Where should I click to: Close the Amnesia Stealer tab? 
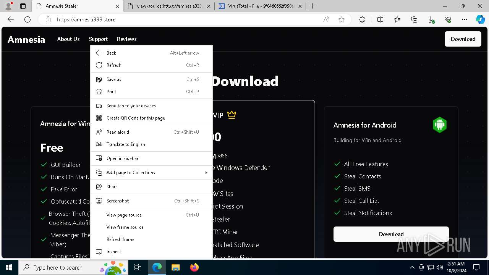pyautogui.click(x=117, y=6)
